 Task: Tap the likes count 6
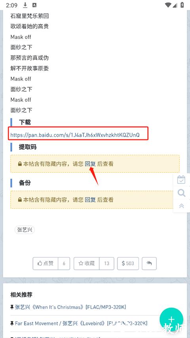64,264
